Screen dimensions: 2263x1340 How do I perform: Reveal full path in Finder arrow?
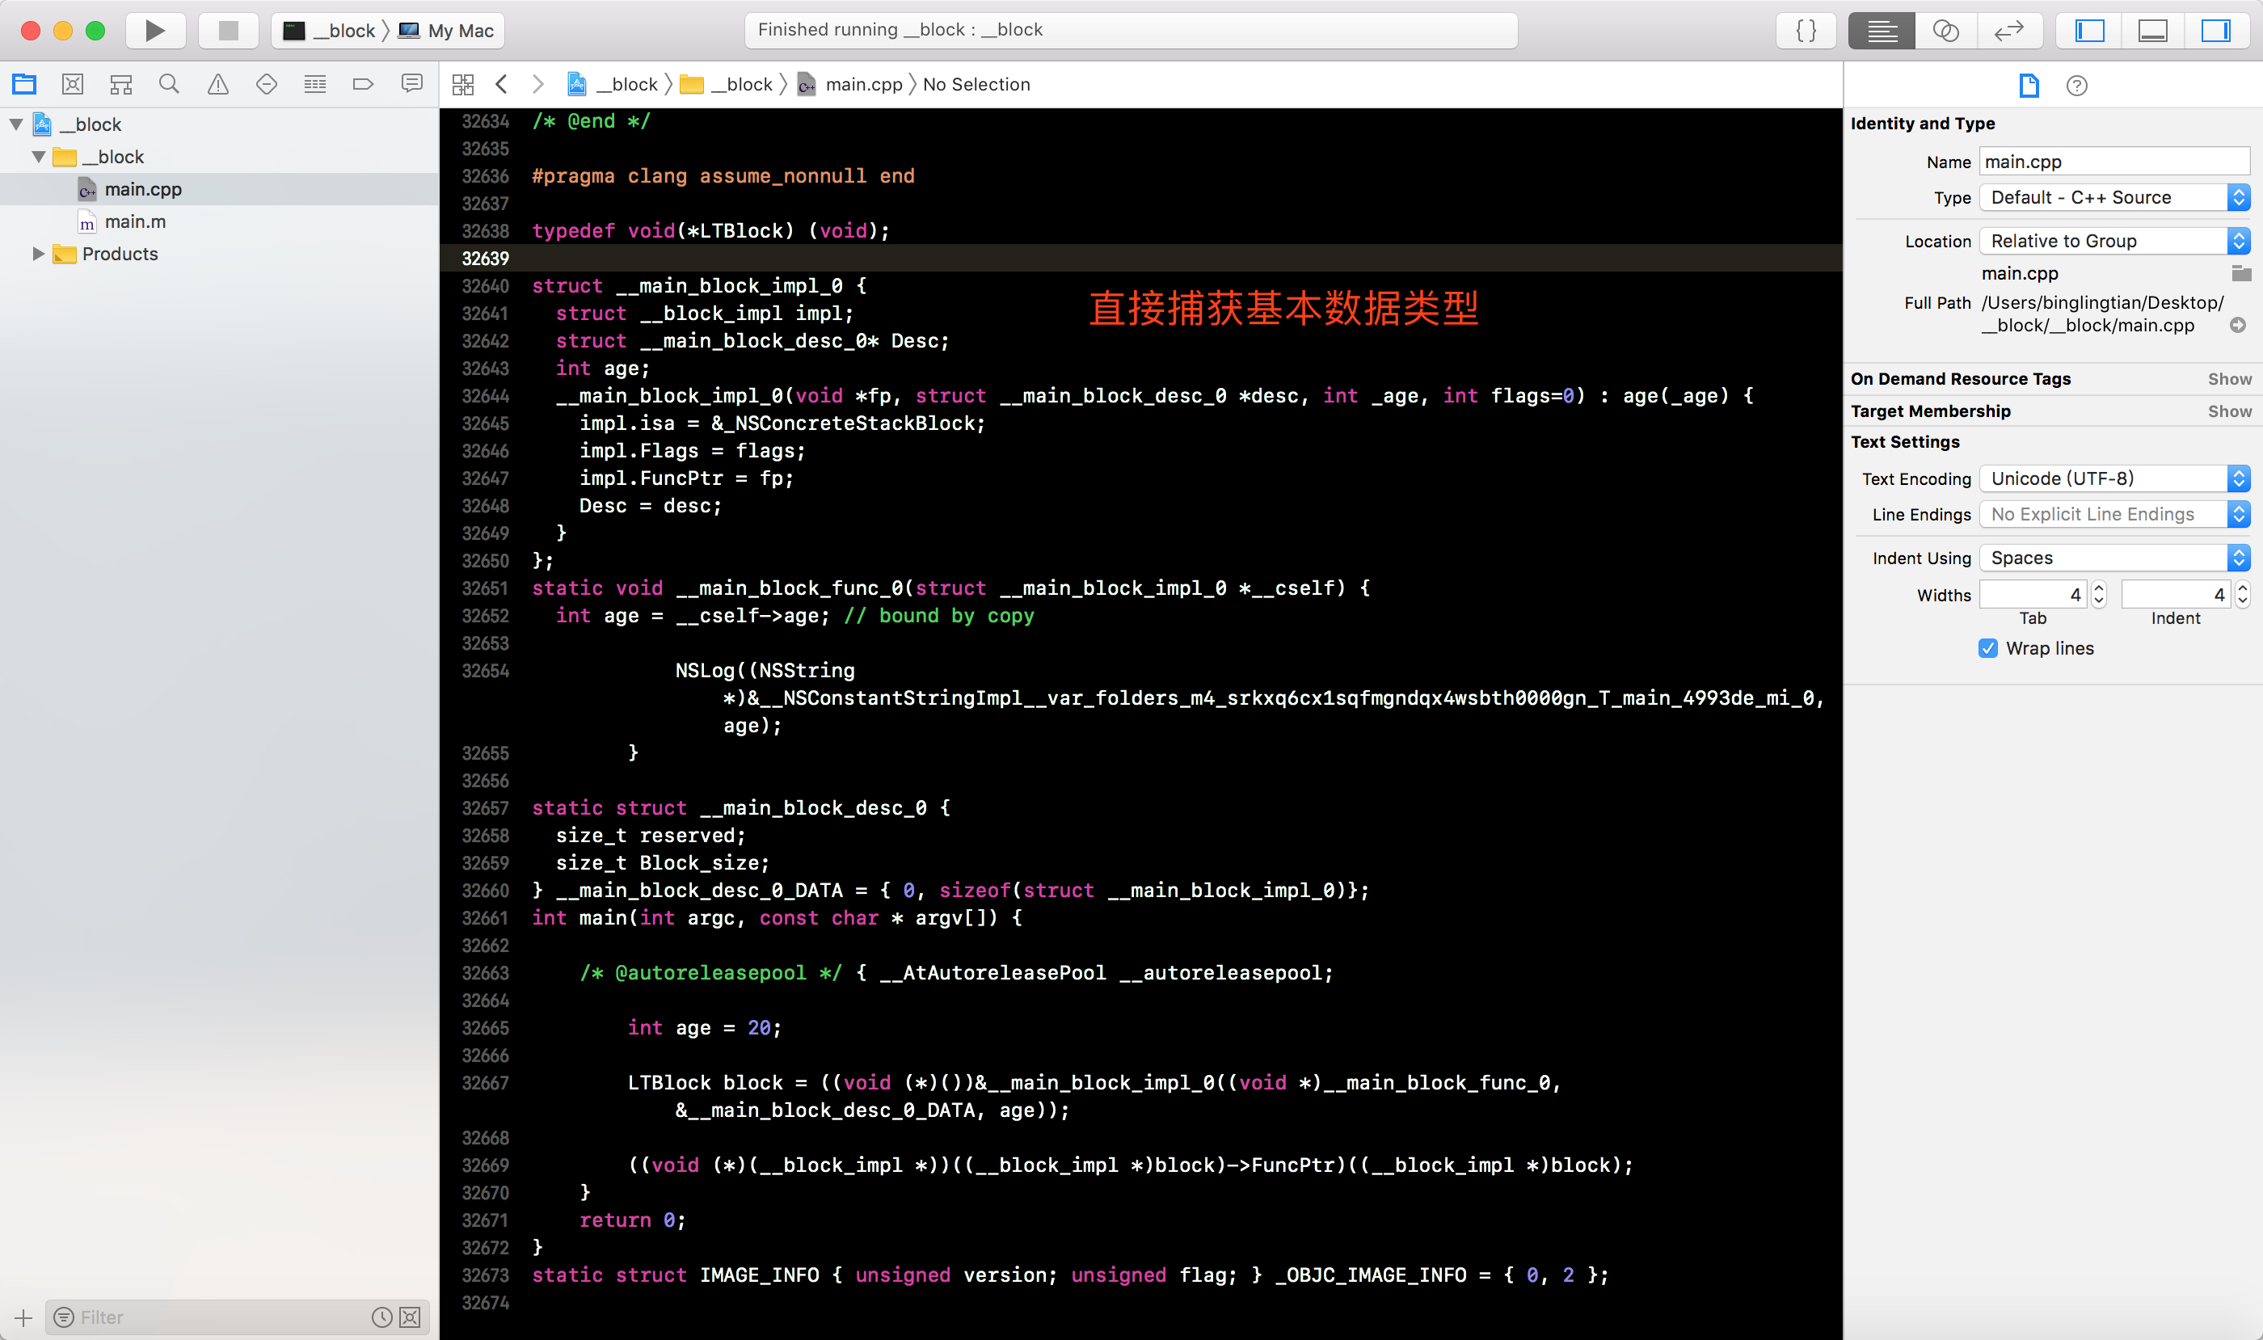(2238, 325)
